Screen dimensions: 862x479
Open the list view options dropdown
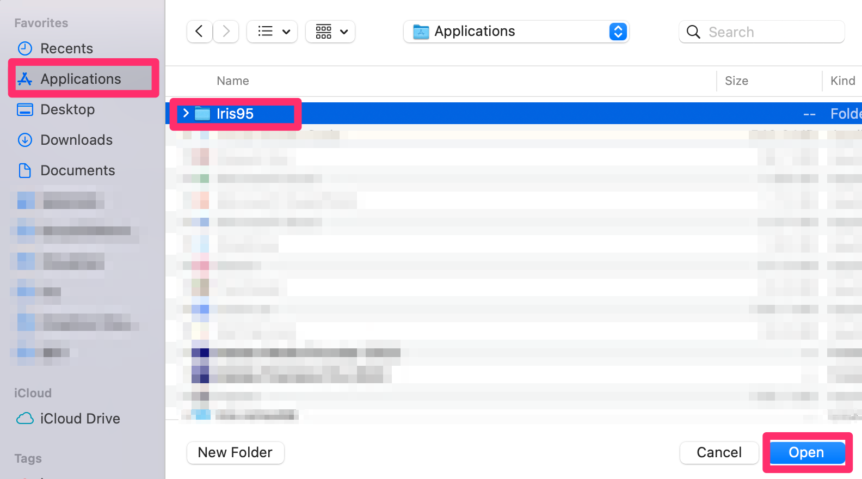click(x=272, y=32)
